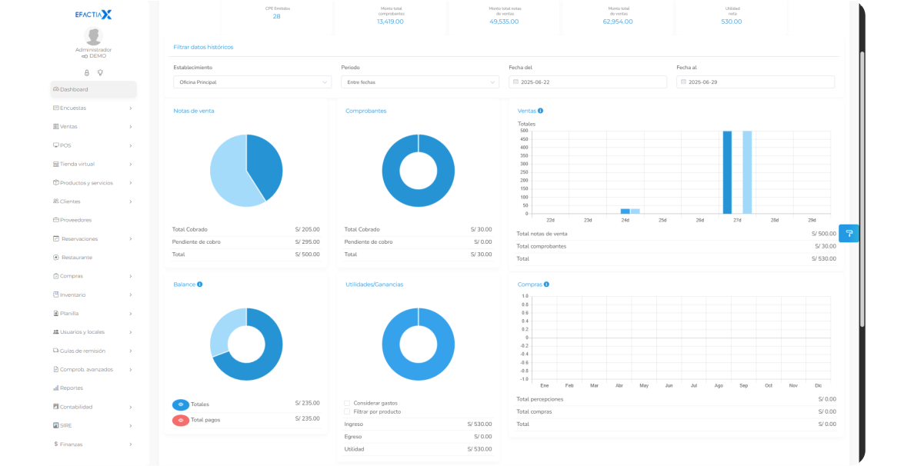The image size is (904, 466).
Task: Expand the Tienda virtual chevron
Action: [x=131, y=164]
